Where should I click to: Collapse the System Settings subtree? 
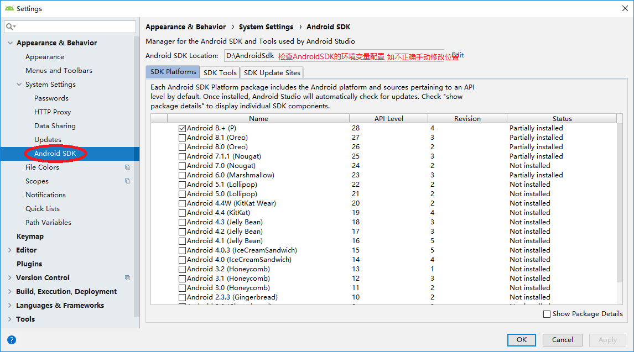click(x=19, y=85)
